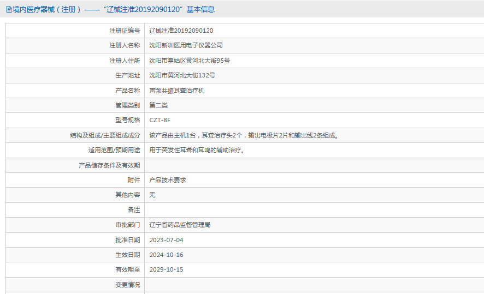
Task: Click the 变更情况 label
Action: coord(128,285)
